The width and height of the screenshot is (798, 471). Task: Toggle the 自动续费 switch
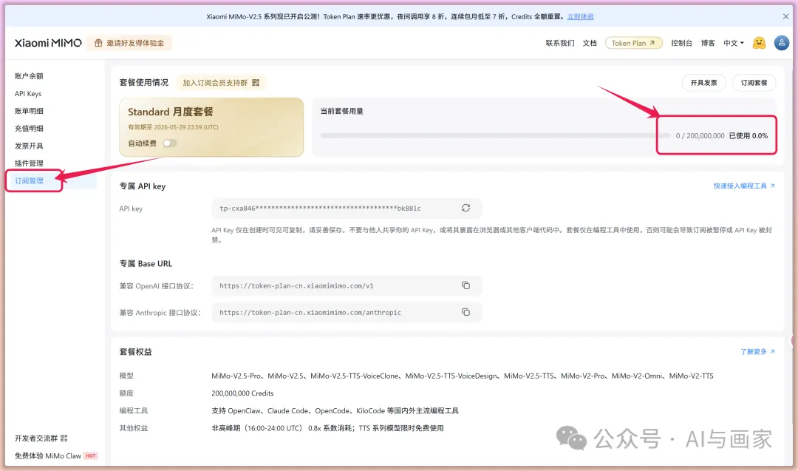pyautogui.click(x=169, y=143)
